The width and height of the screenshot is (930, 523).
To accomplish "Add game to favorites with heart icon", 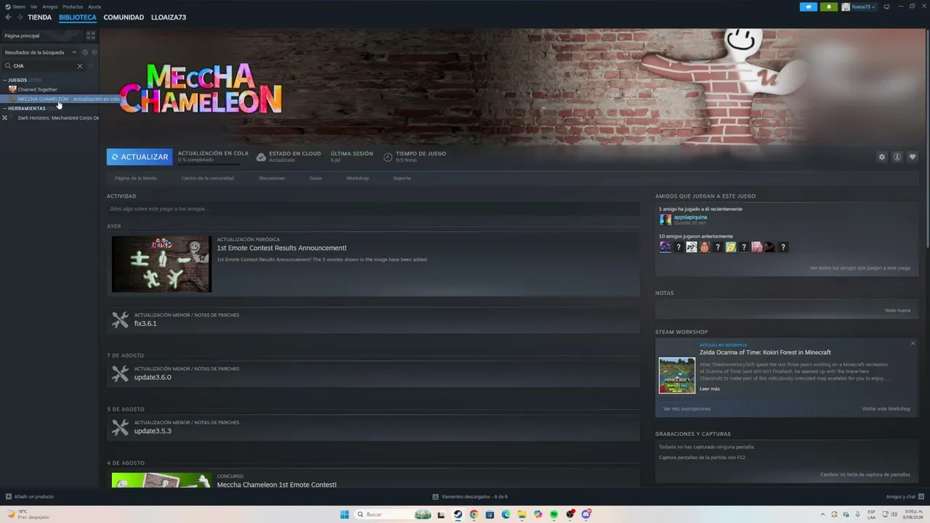I will pyautogui.click(x=913, y=157).
